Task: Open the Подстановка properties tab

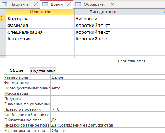Action: [43, 71]
